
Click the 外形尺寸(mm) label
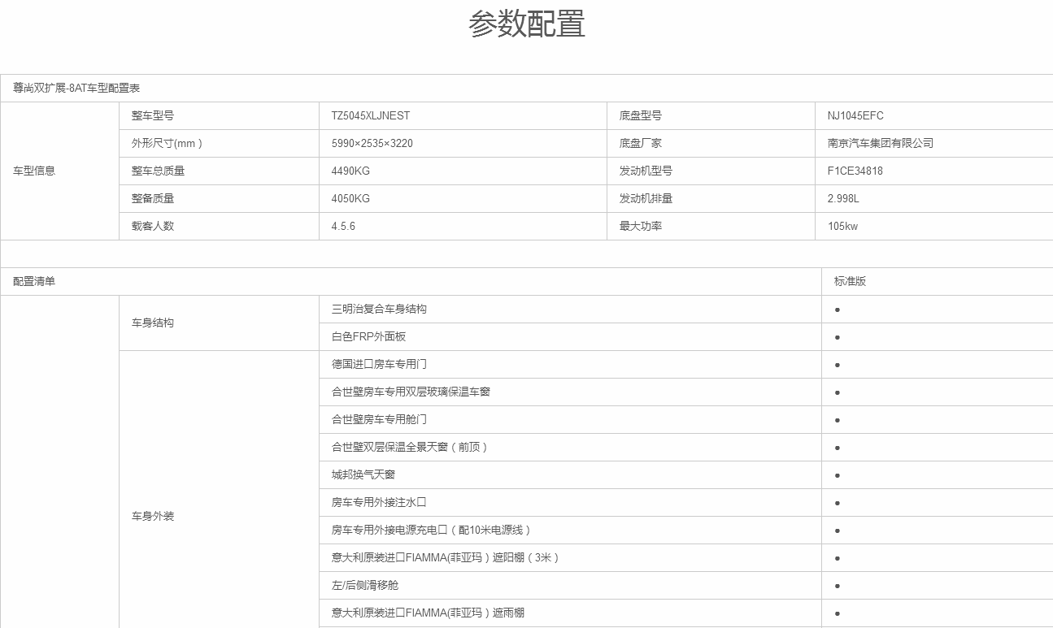(167, 143)
